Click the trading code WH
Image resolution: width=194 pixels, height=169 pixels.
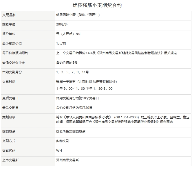(x=59, y=150)
